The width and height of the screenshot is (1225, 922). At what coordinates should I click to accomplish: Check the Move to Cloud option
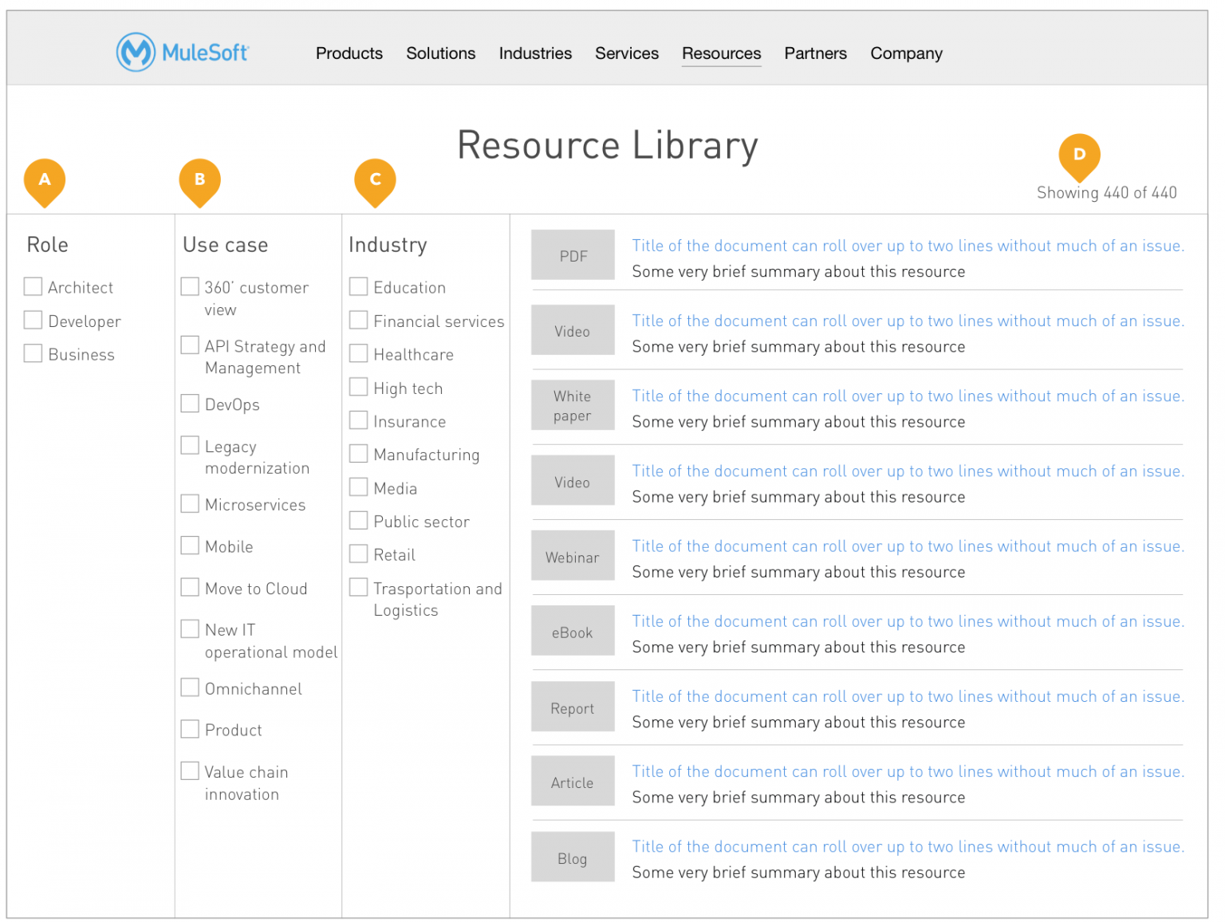190,587
